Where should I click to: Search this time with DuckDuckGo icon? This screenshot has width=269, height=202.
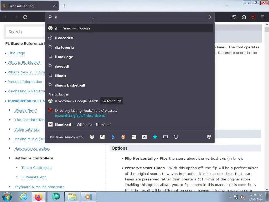123,137
